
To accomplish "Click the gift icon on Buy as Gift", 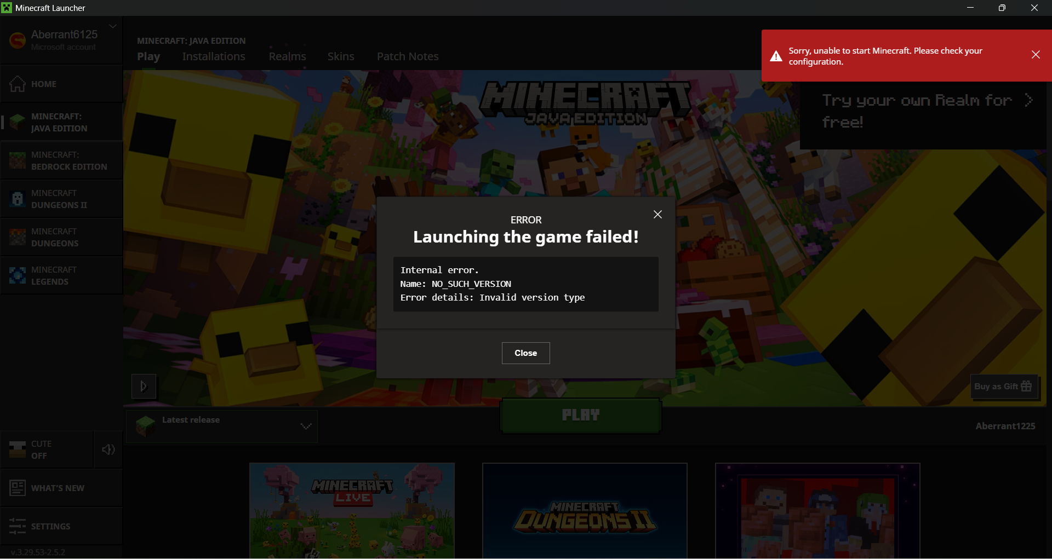I will click(x=1027, y=386).
